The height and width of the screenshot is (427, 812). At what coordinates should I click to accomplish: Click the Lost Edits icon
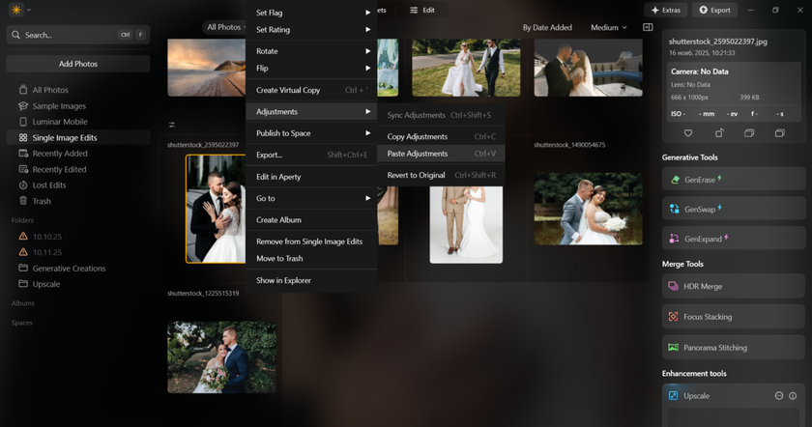click(x=23, y=185)
